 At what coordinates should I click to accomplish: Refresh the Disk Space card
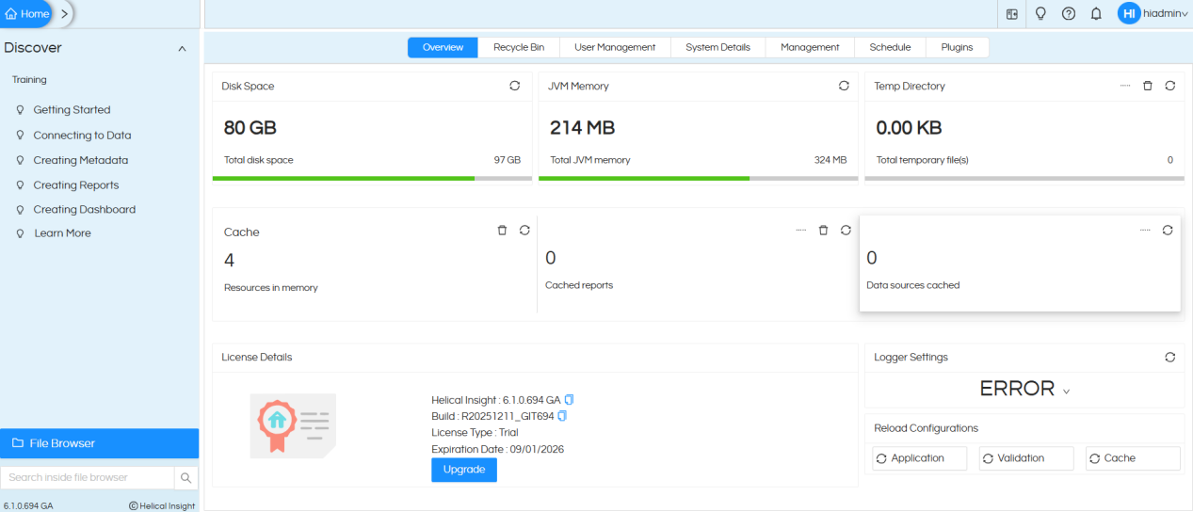514,86
